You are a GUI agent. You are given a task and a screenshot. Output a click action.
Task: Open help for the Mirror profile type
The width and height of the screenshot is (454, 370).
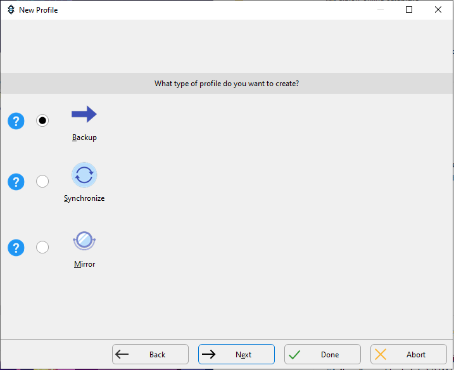coord(16,248)
